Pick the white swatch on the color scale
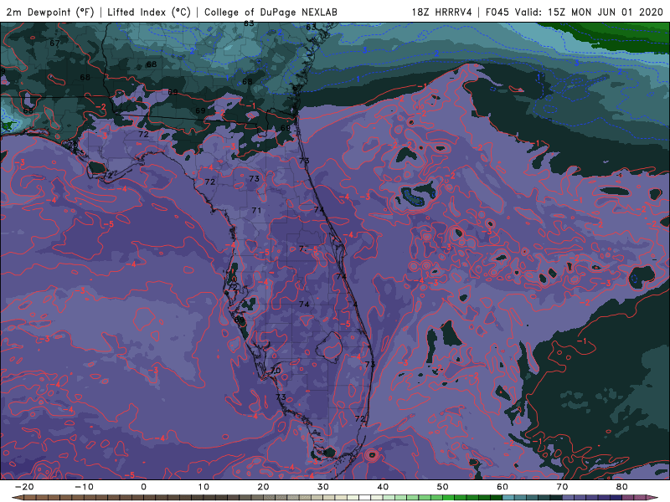The width and height of the screenshot is (670, 502). click(364, 498)
